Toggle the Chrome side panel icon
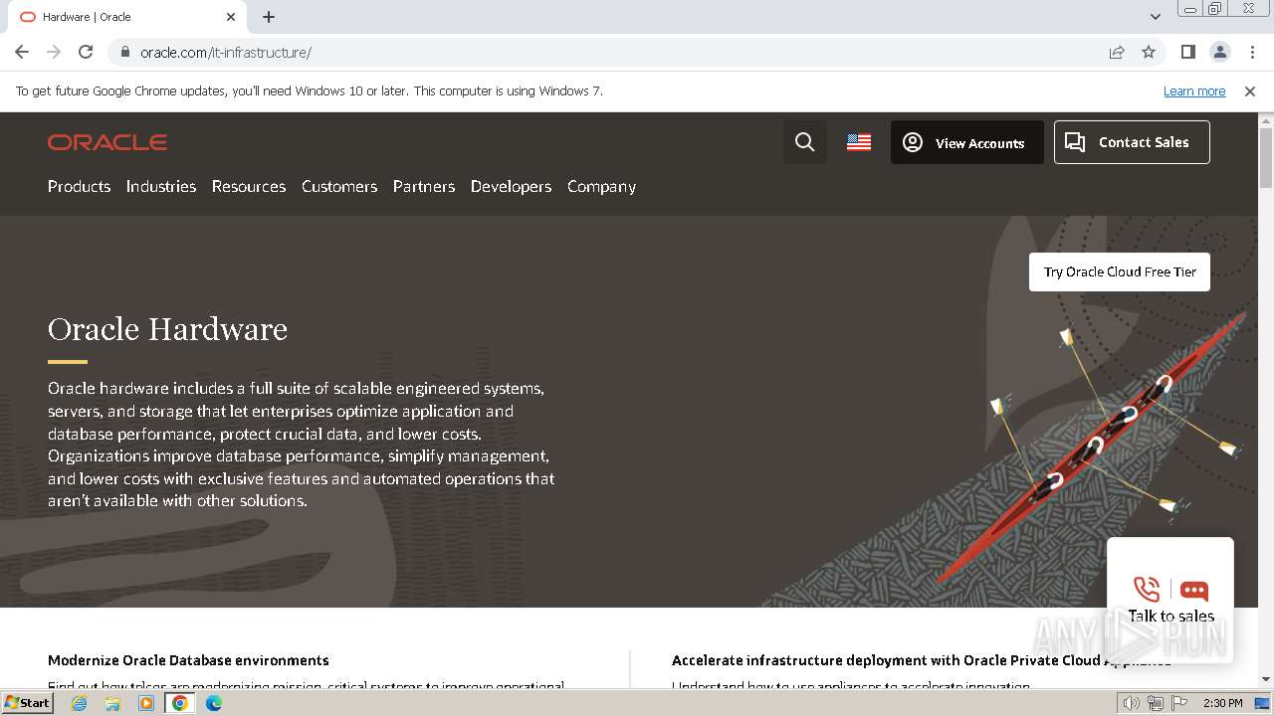This screenshot has height=716, width=1274. 1187,52
